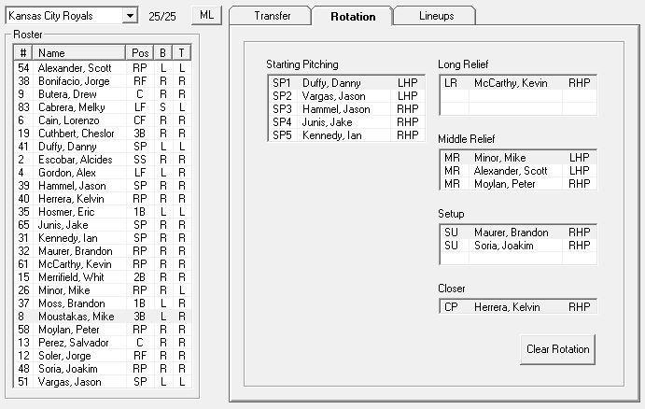
Task: Click the empty third Setup slot
Action: point(518,259)
